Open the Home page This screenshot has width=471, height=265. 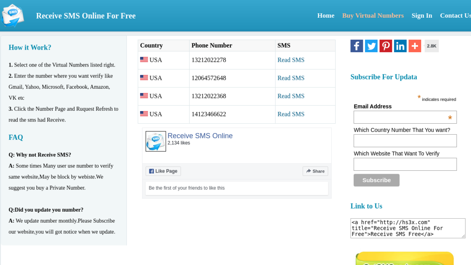pyautogui.click(x=326, y=15)
